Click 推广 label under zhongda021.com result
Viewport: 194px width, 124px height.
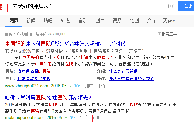click(x=89, y=86)
